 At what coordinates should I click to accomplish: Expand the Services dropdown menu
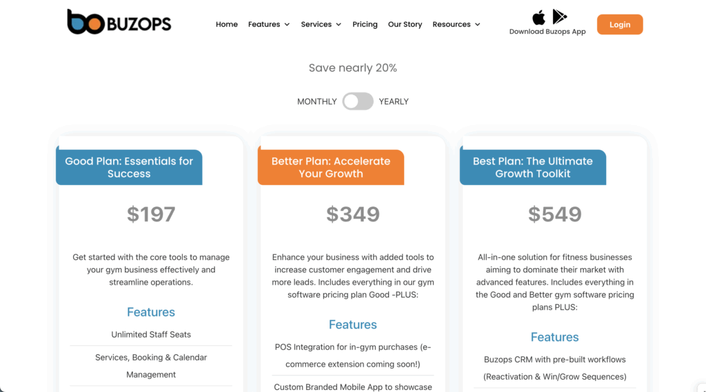coord(321,25)
